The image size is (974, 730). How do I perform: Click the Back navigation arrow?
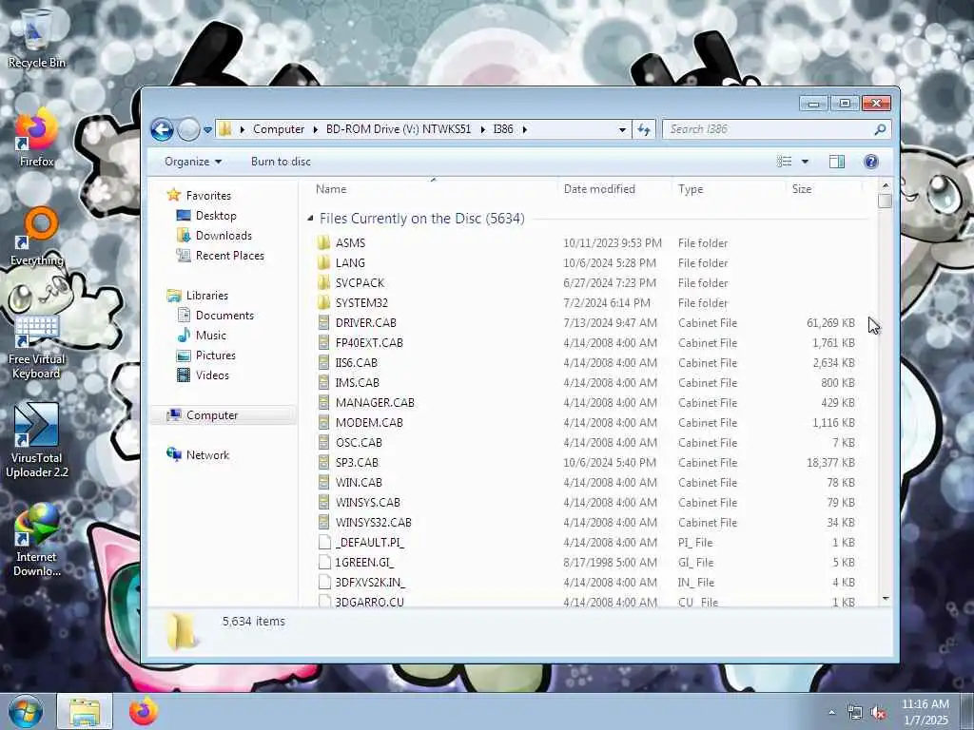[162, 129]
